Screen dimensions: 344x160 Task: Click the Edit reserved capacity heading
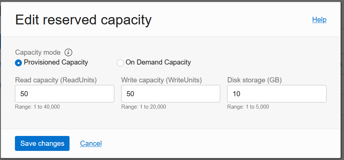click(x=83, y=20)
